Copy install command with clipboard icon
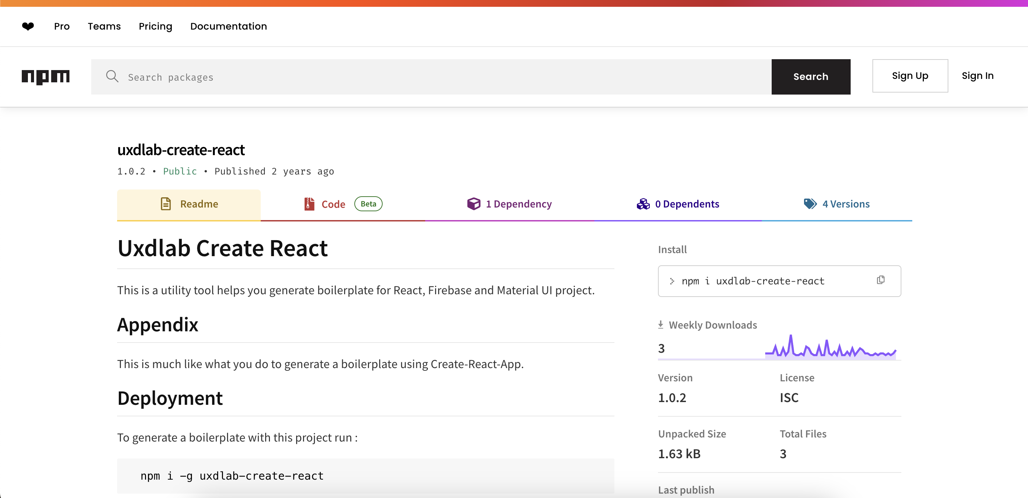1028x498 pixels. coord(881,280)
